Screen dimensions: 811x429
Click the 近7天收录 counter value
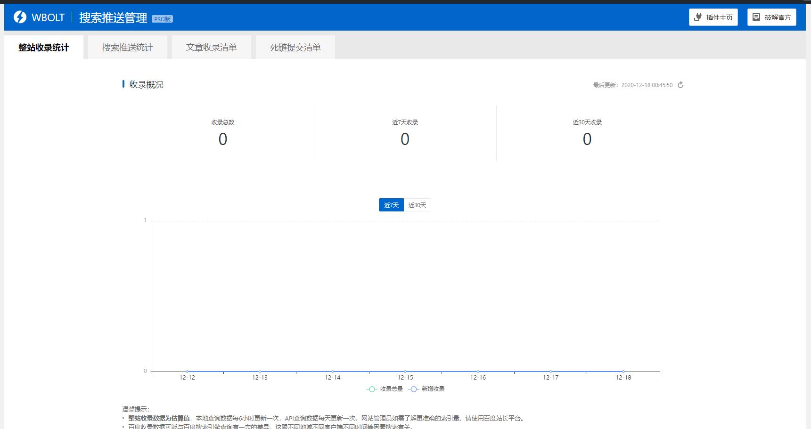[x=404, y=139]
